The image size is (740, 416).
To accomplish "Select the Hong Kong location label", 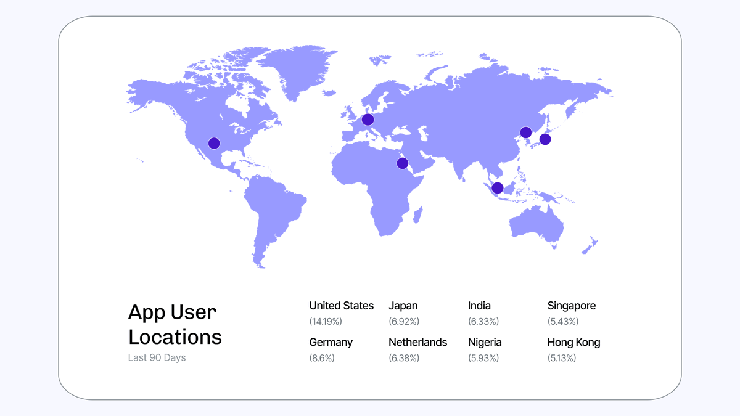I will click(x=573, y=342).
